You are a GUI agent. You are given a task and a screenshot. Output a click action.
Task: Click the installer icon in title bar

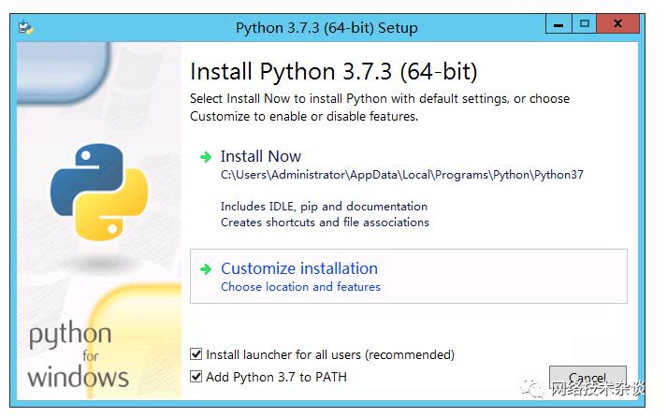(x=26, y=28)
